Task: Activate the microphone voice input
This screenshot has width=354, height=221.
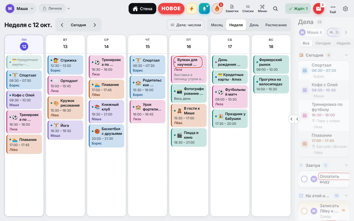Action: click(x=204, y=9)
